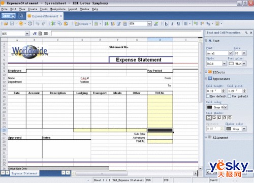Open the Font name dropdown showing Arial
This screenshot has height=183, width=254.
pos(231,53)
